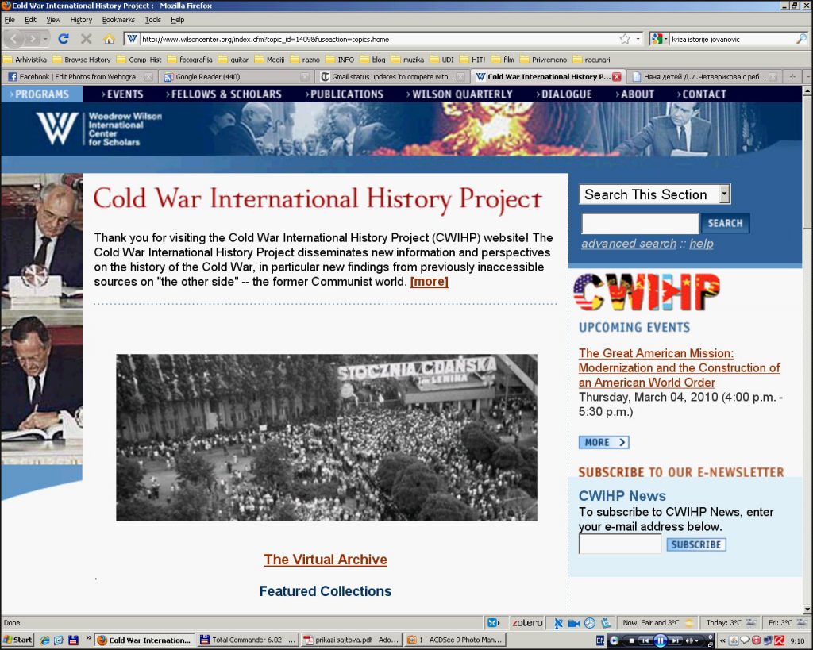This screenshot has width=813, height=650.
Task: Skip to next track in the media player toolbar
Action: (x=675, y=640)
